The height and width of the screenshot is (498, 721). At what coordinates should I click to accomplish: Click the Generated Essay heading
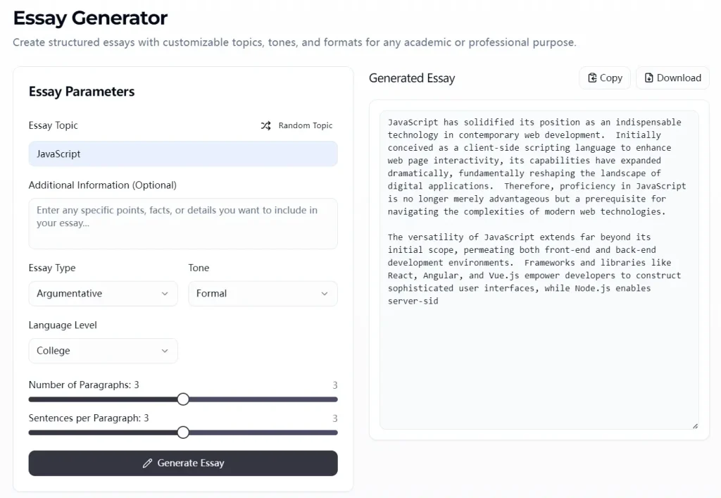(x=411, y=78)
